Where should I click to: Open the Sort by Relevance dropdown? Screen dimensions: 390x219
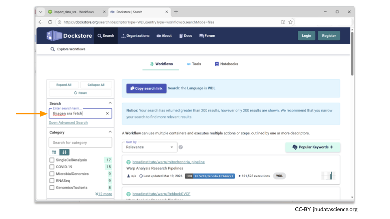(x=149, y=147)
